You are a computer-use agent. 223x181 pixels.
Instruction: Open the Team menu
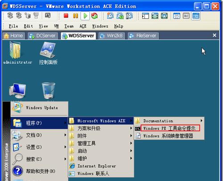[69, 26]
